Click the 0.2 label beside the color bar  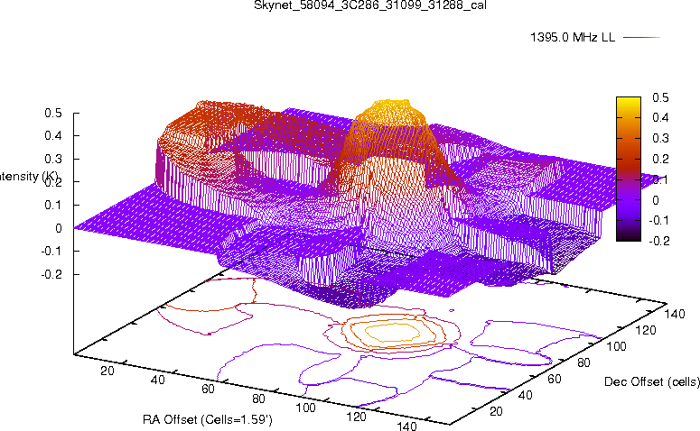tap(660, 159)
